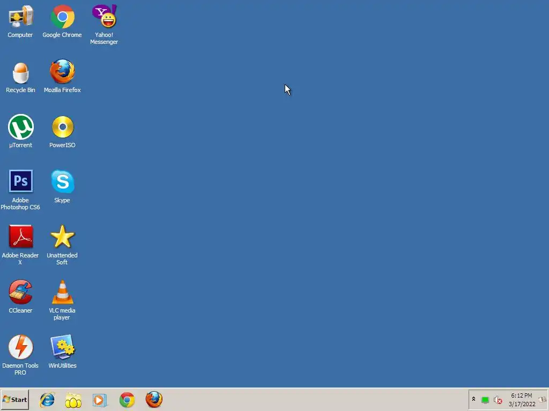Open the folder explorer taskbar icon
This screenshot has height=411, width=549.
[x=73, y=400]
